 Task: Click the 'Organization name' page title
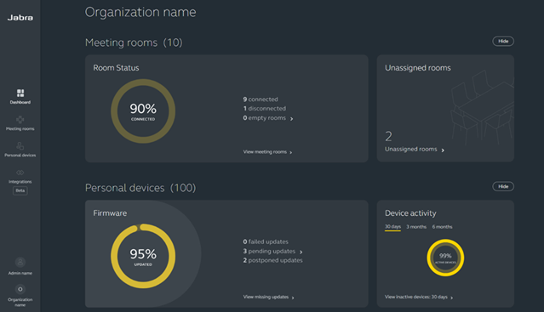140,12
